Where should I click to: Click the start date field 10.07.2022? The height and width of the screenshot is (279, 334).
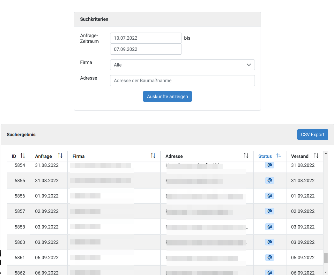click(146, 38)
